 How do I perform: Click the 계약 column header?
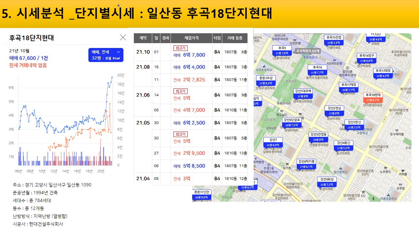click(143, 38)
